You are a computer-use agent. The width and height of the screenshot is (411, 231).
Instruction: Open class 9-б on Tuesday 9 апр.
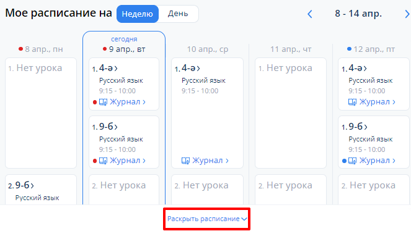tap(108, 127)
